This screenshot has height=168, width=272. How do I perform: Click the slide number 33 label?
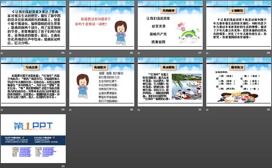tap(63, 166)
